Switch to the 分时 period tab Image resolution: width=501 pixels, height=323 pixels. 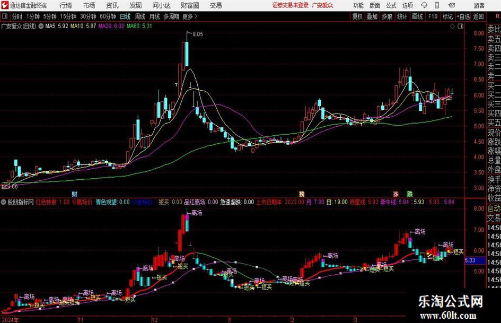[x=17, y=16]
